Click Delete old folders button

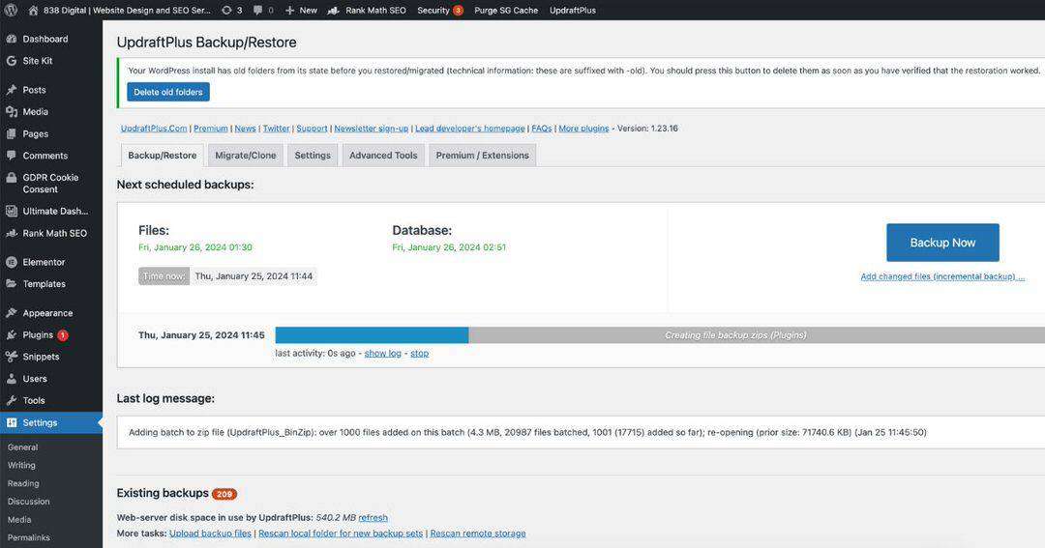click(168, 92)
